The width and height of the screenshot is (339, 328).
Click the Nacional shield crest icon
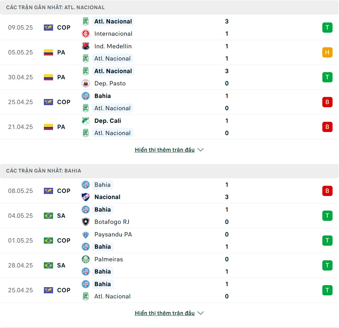pyautogui.click(x=86, y=197)
